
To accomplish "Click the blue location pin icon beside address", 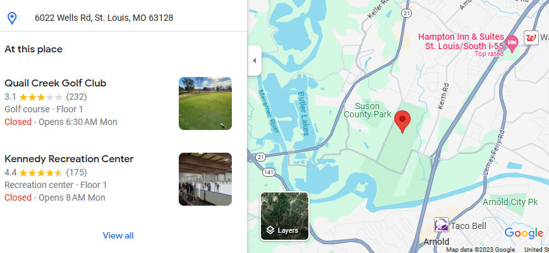I will [12, 18].
